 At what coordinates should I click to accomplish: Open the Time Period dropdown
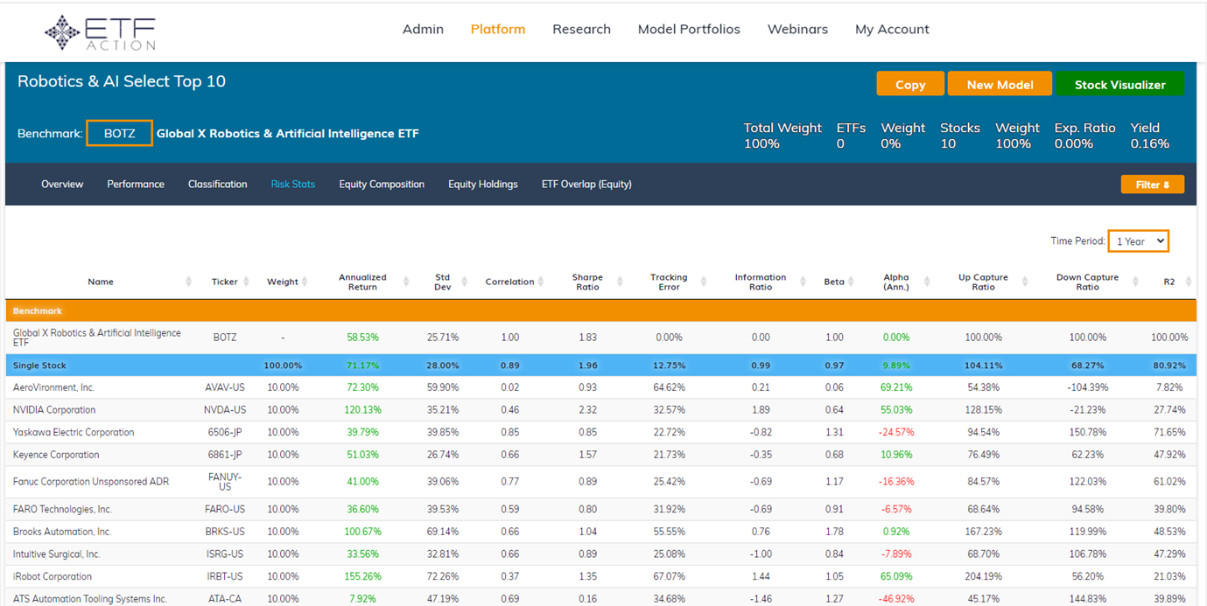pyautogui.click(x=1138, y=241)
